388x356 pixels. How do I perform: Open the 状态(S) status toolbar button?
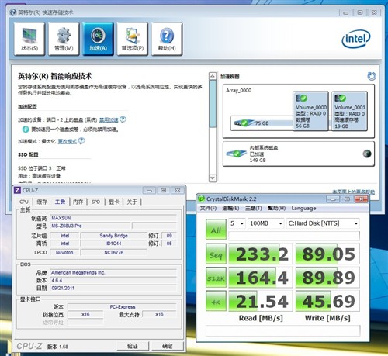coord(29,39)
